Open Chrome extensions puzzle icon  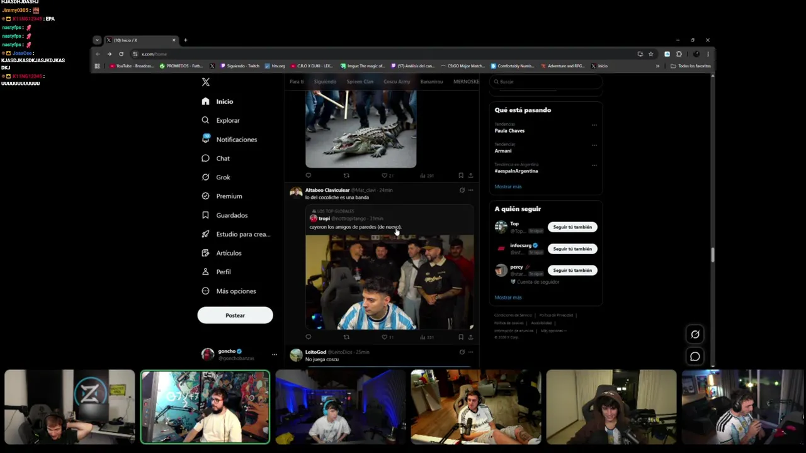(679, 54)
